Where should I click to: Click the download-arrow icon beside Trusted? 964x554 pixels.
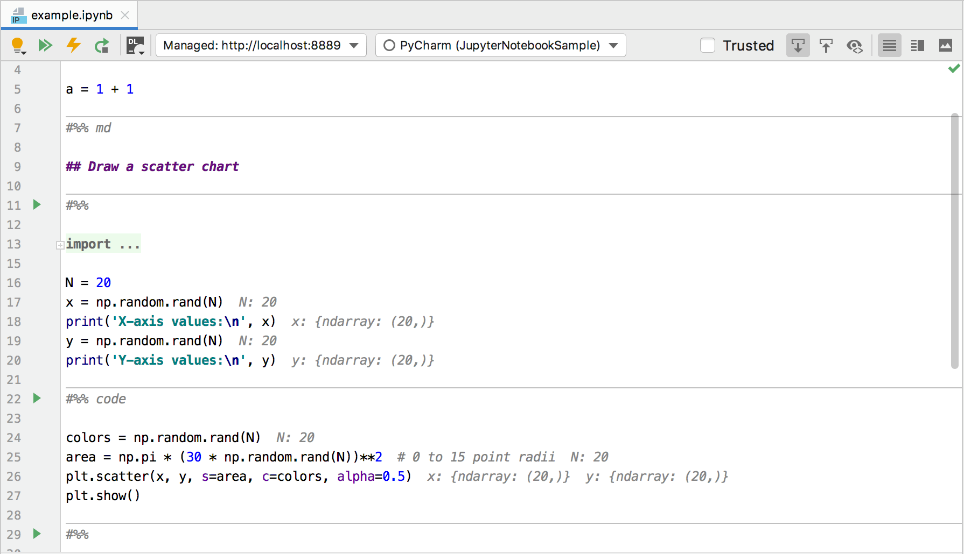(x=798, y=46)
